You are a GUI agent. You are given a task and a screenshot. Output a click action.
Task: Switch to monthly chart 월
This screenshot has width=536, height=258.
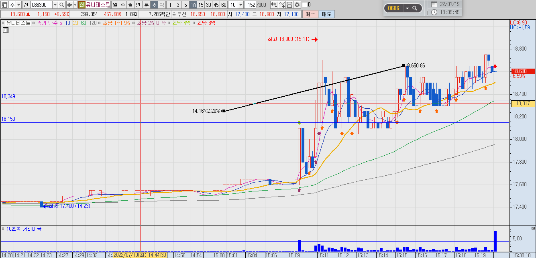coord(130,5)
